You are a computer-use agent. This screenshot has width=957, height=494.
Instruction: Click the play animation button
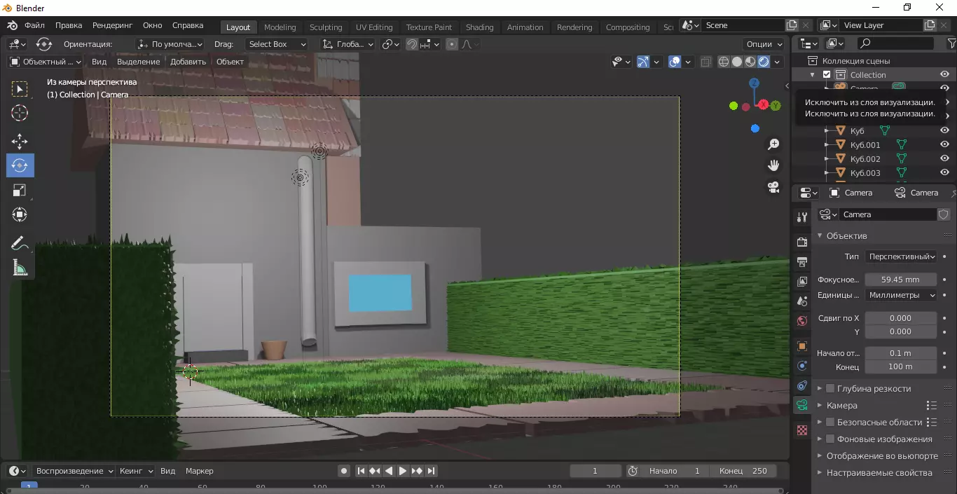coord(403,471)
